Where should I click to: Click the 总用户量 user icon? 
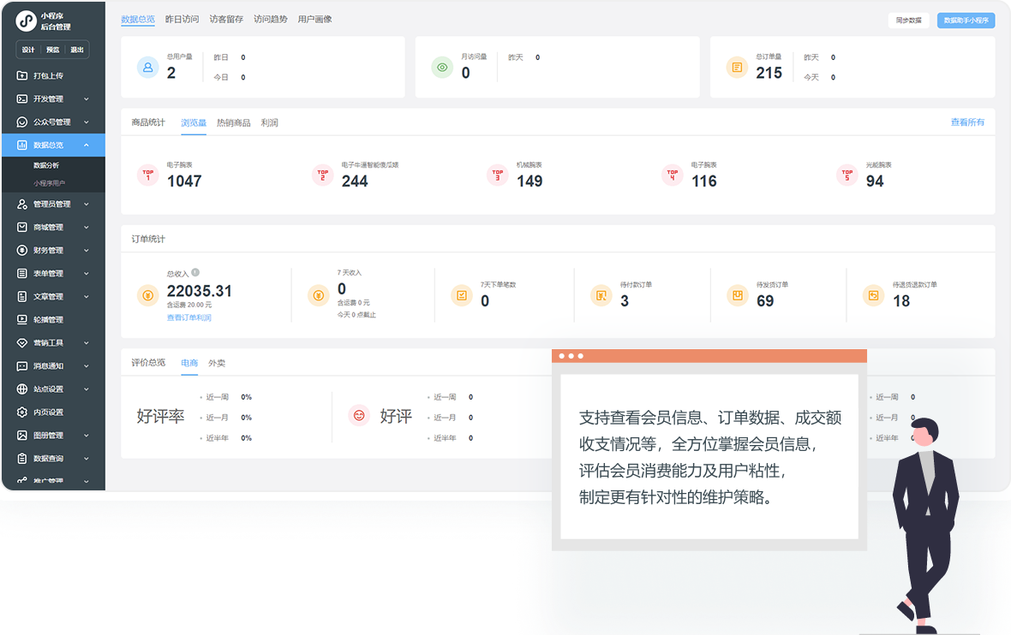pyautogui.click(x=147, y=68)
